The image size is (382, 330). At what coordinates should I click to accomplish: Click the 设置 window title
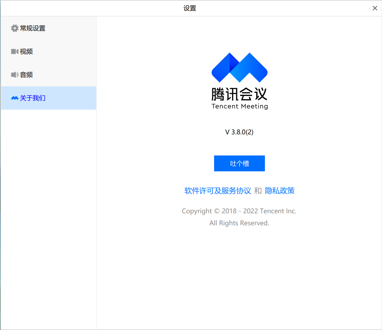tap(190, 8)
